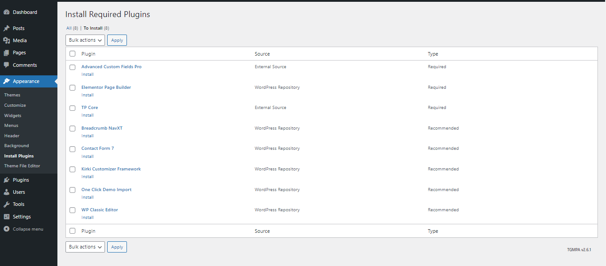Click the Pages document icon
Screen dimensions: 606x266
click(x=6, y=52)
